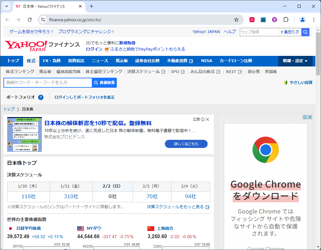Viewport: 321px width, 250px height.
Task: Open IPO in the sub menu
Action: point(178,71)
